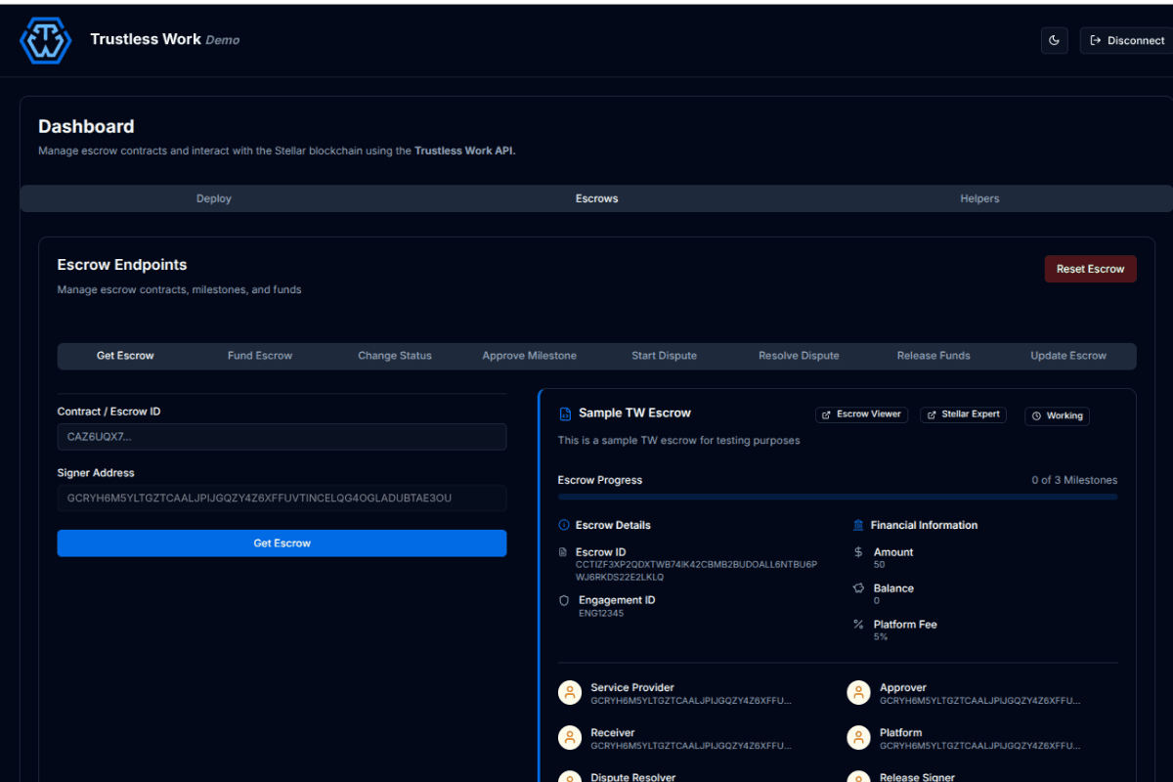Image resolution: width=1173 pixels, height=782 pixels.
Task: Click the Trustless Work Demo title
Action: click(164, 40)
